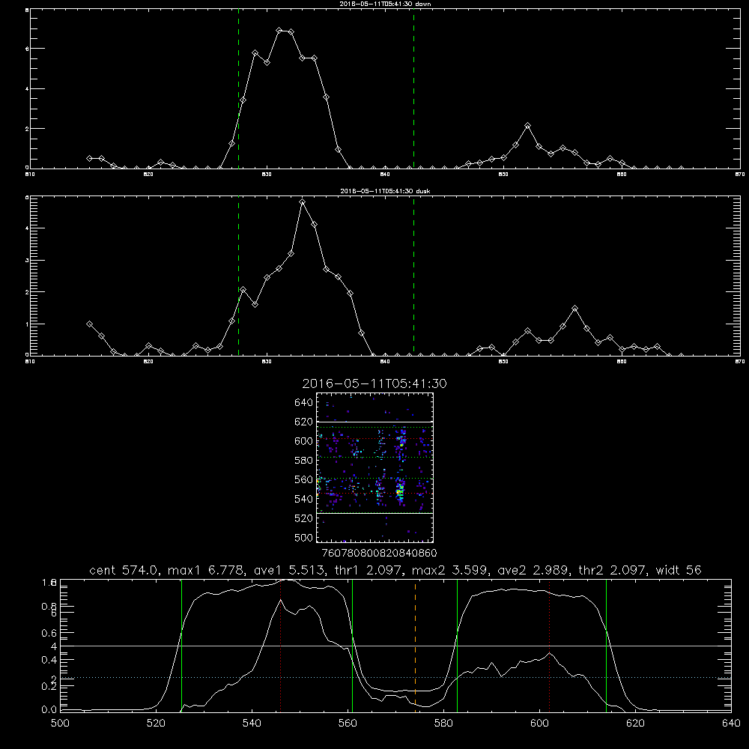
Task: Click the 580 label on bottom plot x-axis
Action: tap(443, 724)
